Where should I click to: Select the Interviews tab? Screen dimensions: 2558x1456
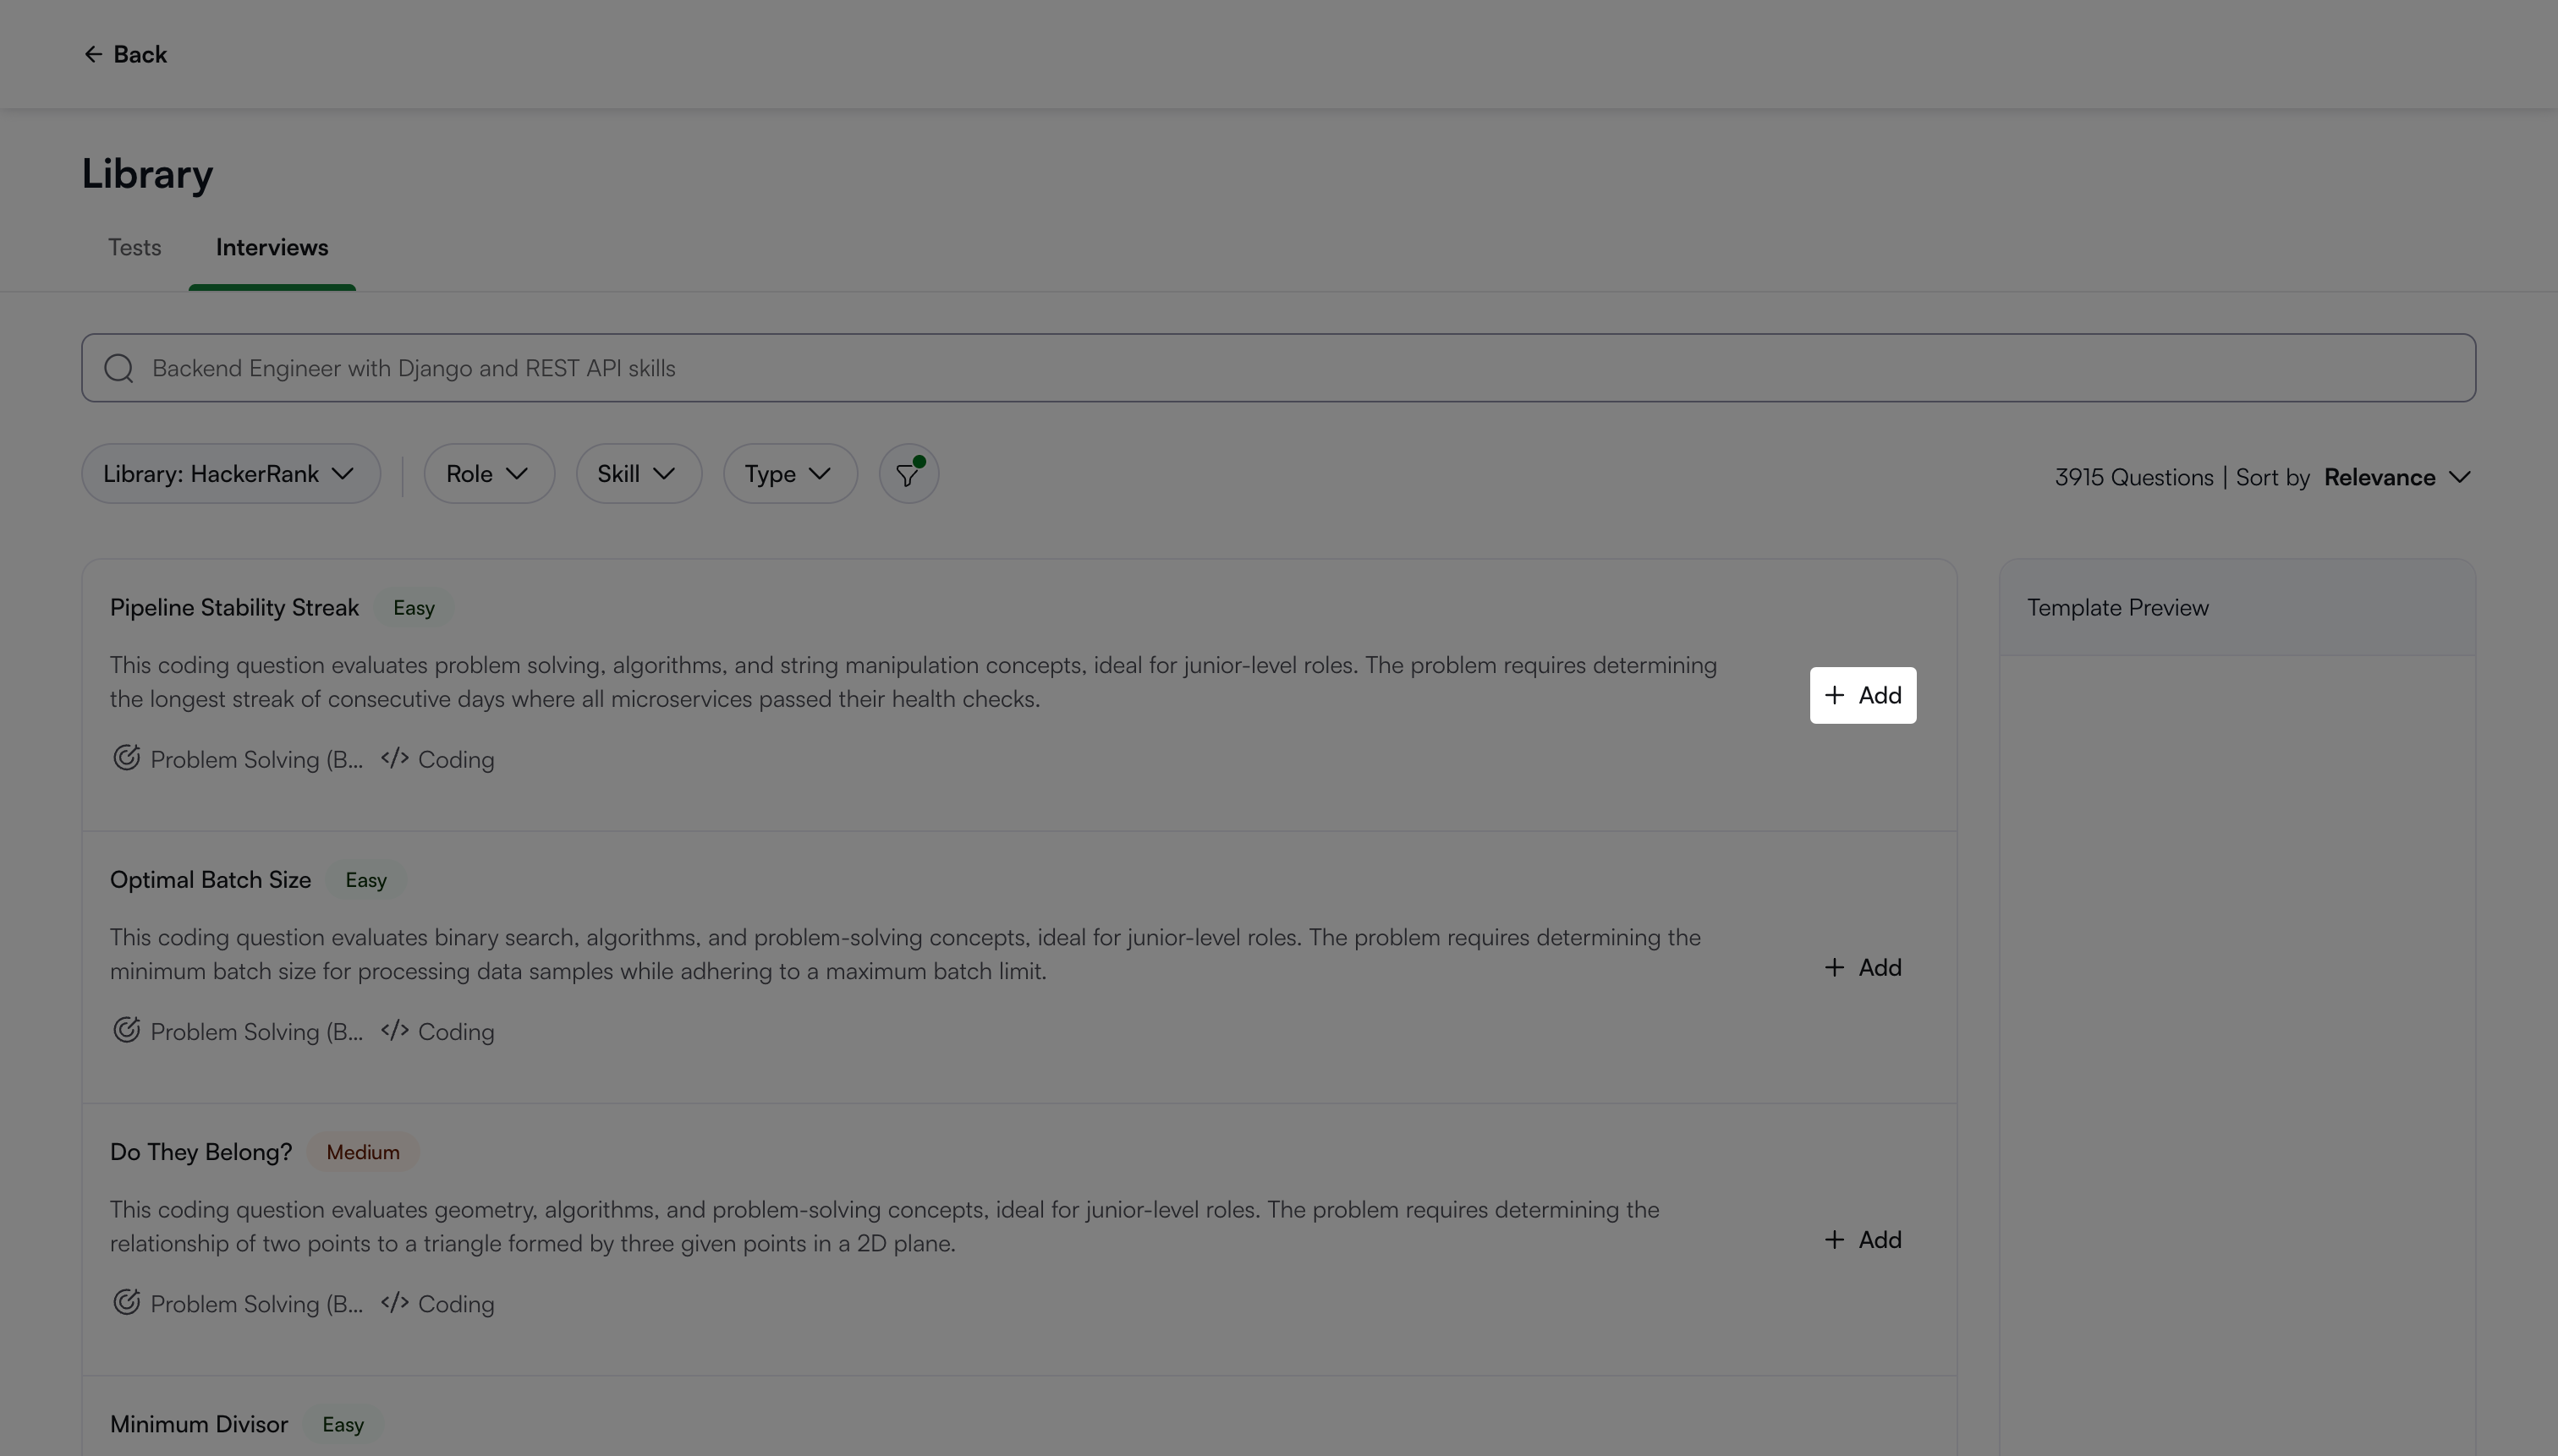272,247
